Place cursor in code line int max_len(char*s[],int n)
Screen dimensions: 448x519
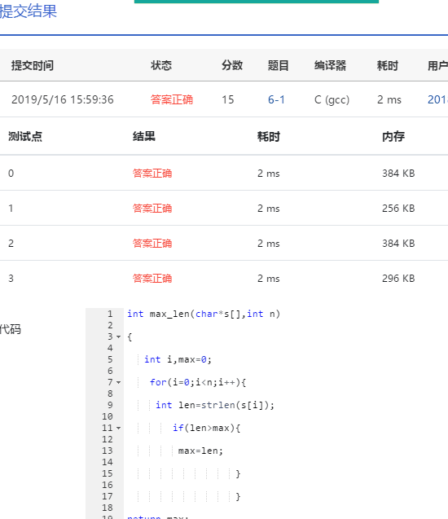204,314
